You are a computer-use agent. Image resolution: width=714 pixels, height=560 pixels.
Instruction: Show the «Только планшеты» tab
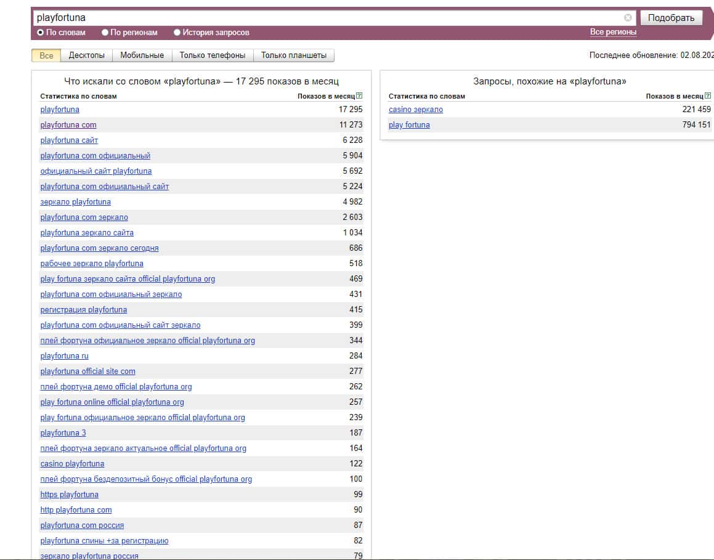(293, 55)
